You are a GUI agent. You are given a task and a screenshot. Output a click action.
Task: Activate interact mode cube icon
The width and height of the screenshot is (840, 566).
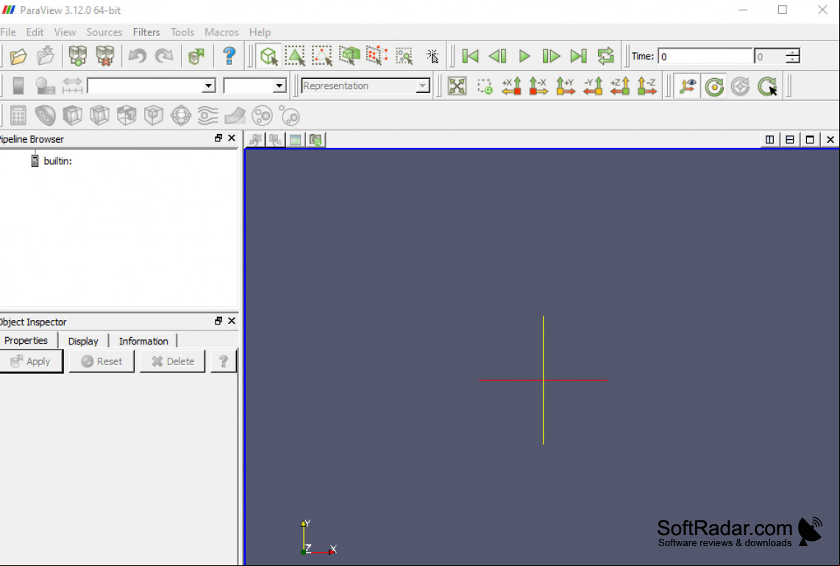268,56
